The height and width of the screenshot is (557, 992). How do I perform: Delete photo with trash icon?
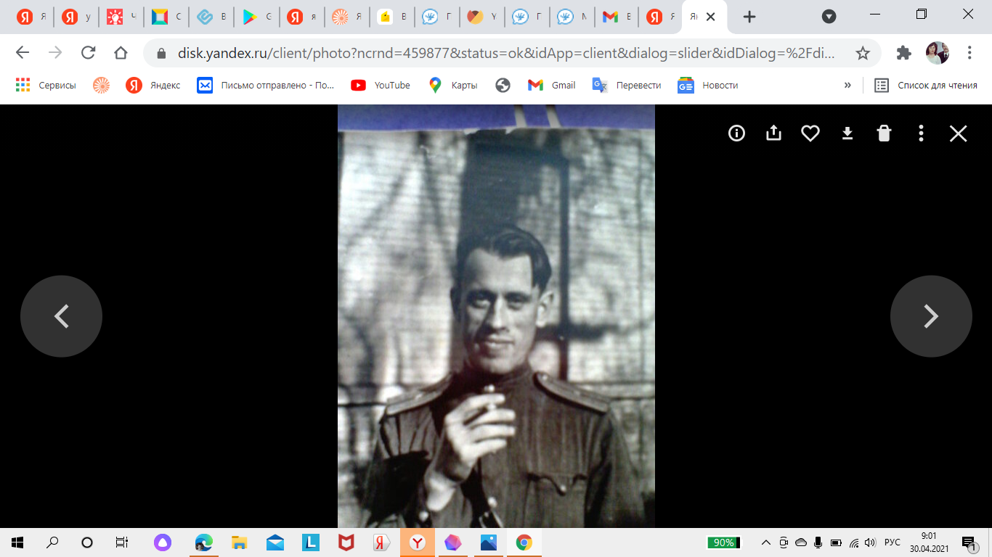(884, 133)
